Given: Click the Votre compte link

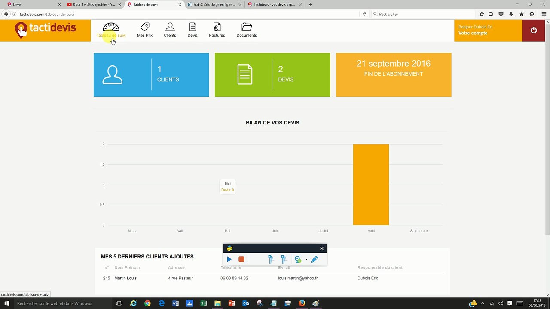Looking at the screenshot, I should tap(473, 33).
